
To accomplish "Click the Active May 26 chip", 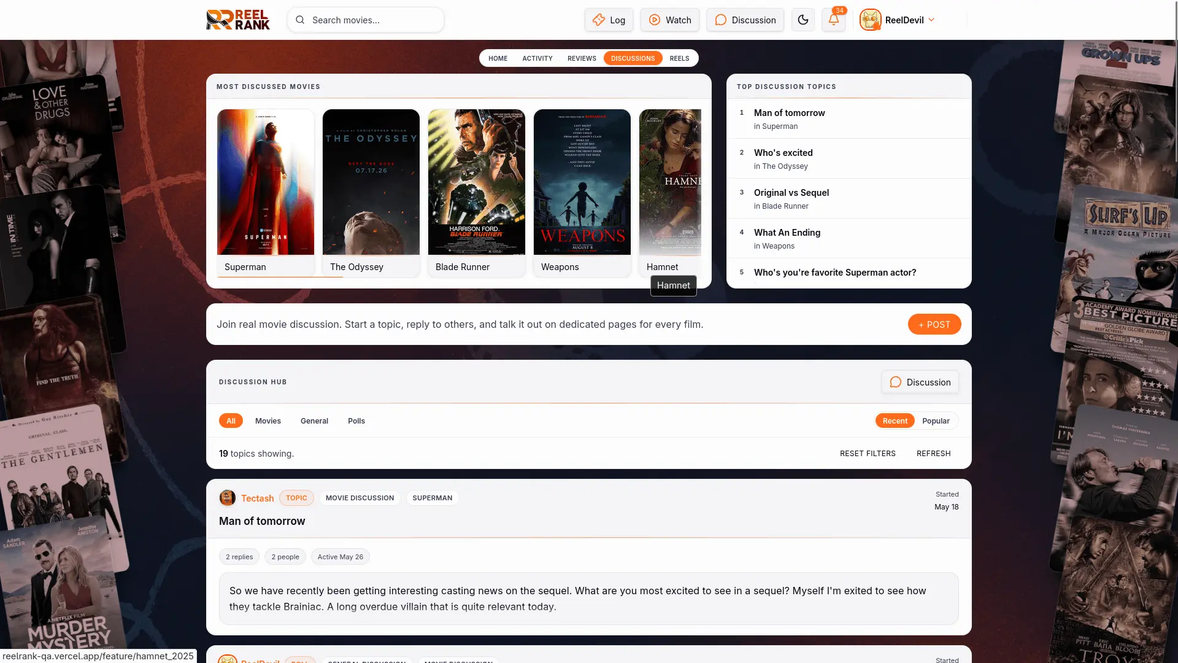I will (x=341, y=557).
